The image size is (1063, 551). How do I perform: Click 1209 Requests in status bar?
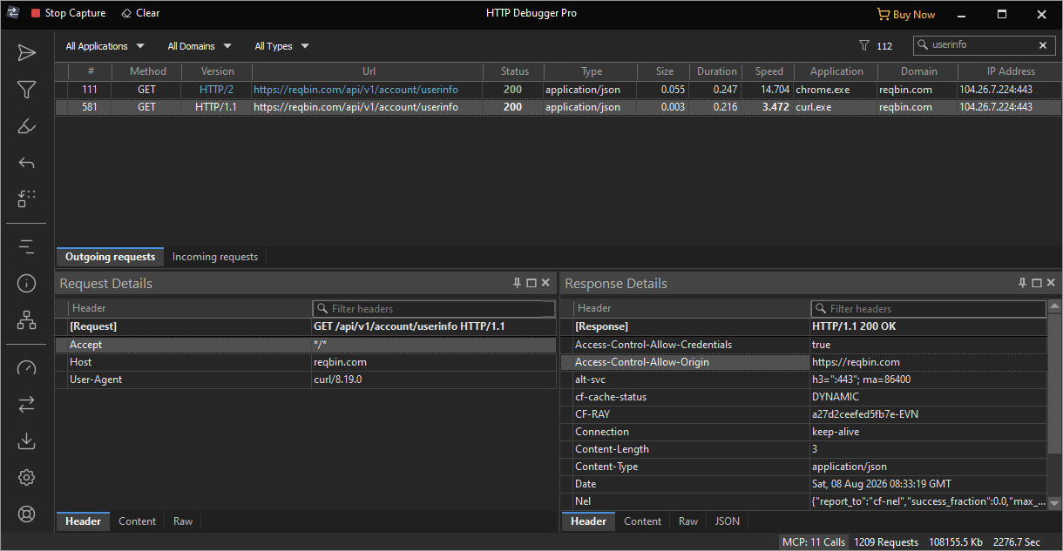(886, 542)
